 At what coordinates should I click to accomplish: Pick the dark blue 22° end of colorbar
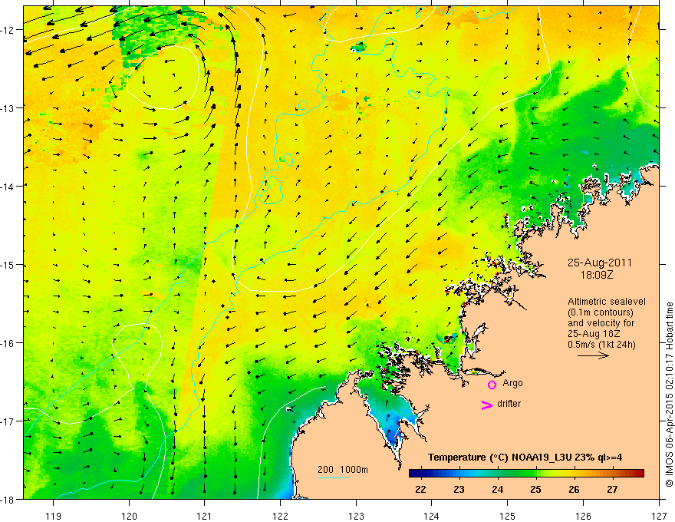pyautogui.click(x=413, y=474)
